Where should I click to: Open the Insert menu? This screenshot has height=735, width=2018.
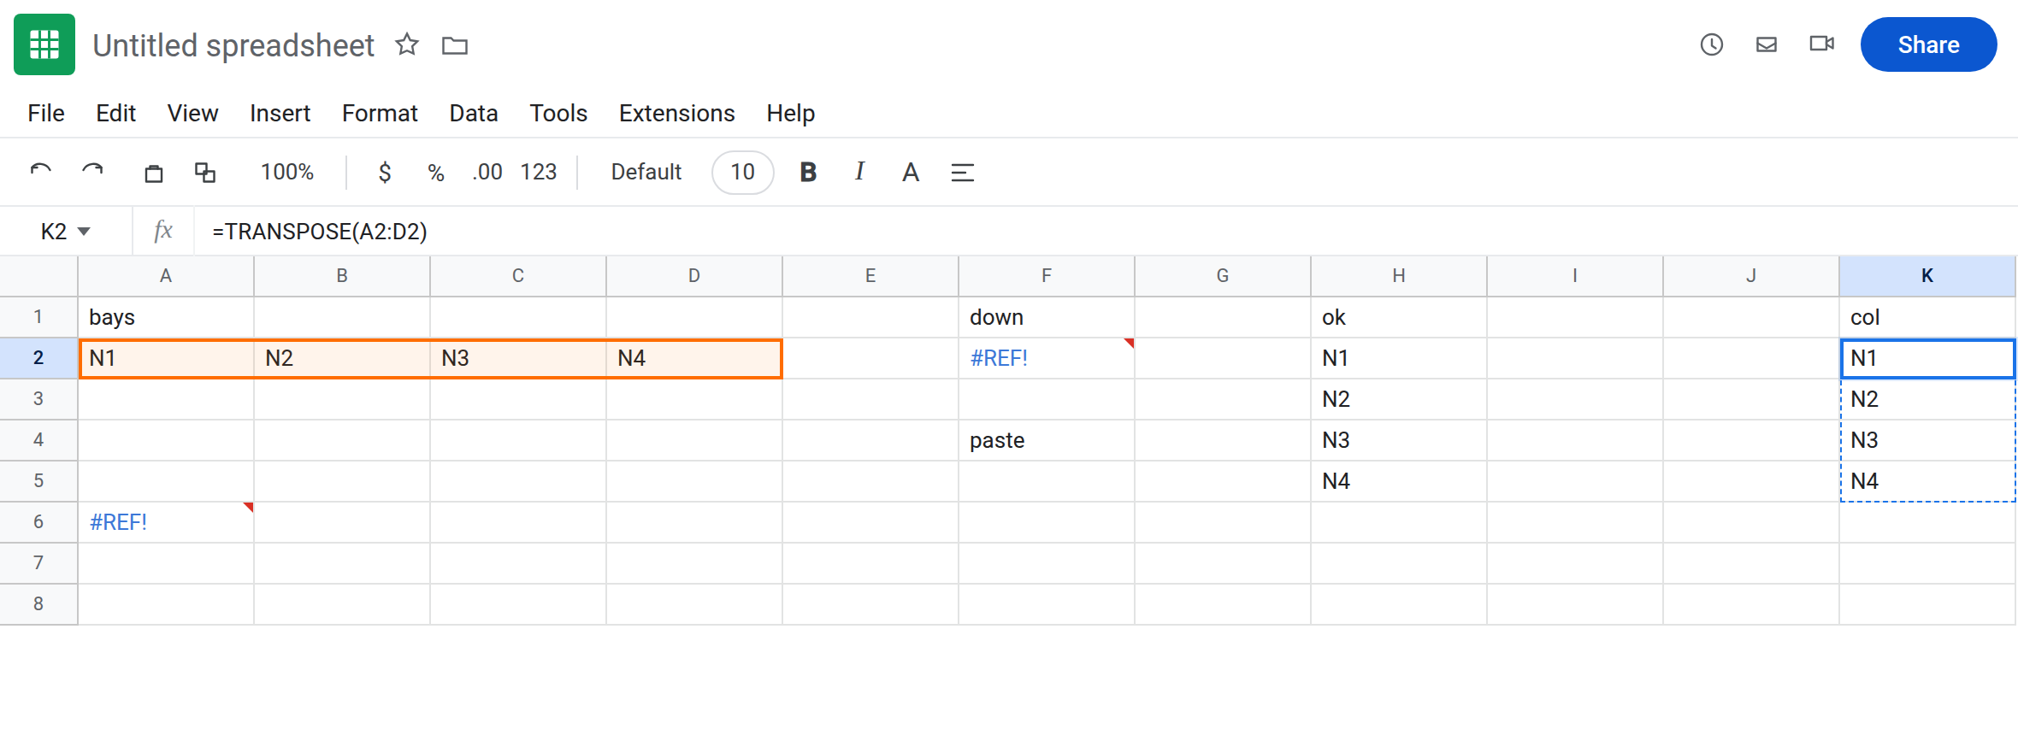(x=280, y=113)
